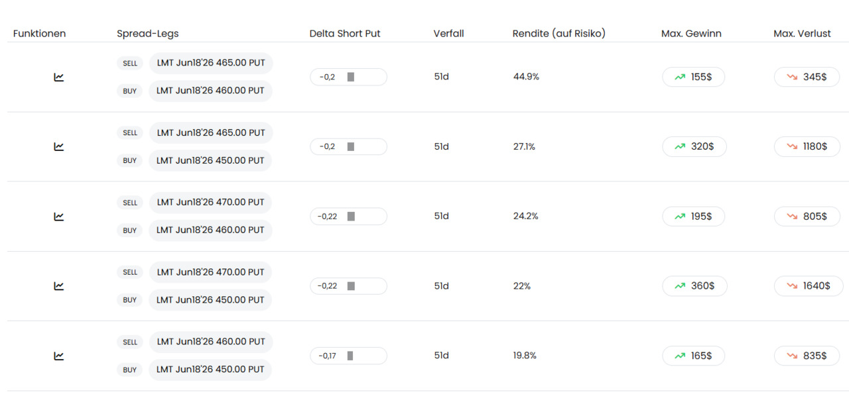Click delta indicator in first row -0,2

pos(348,77)
